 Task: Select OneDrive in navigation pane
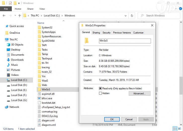[13, 33]
